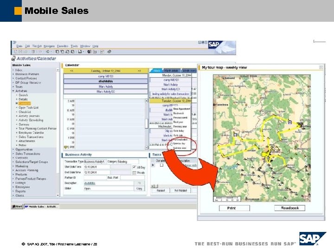Click the Roadbook button
334x250 pixels.
pos(289,208)
